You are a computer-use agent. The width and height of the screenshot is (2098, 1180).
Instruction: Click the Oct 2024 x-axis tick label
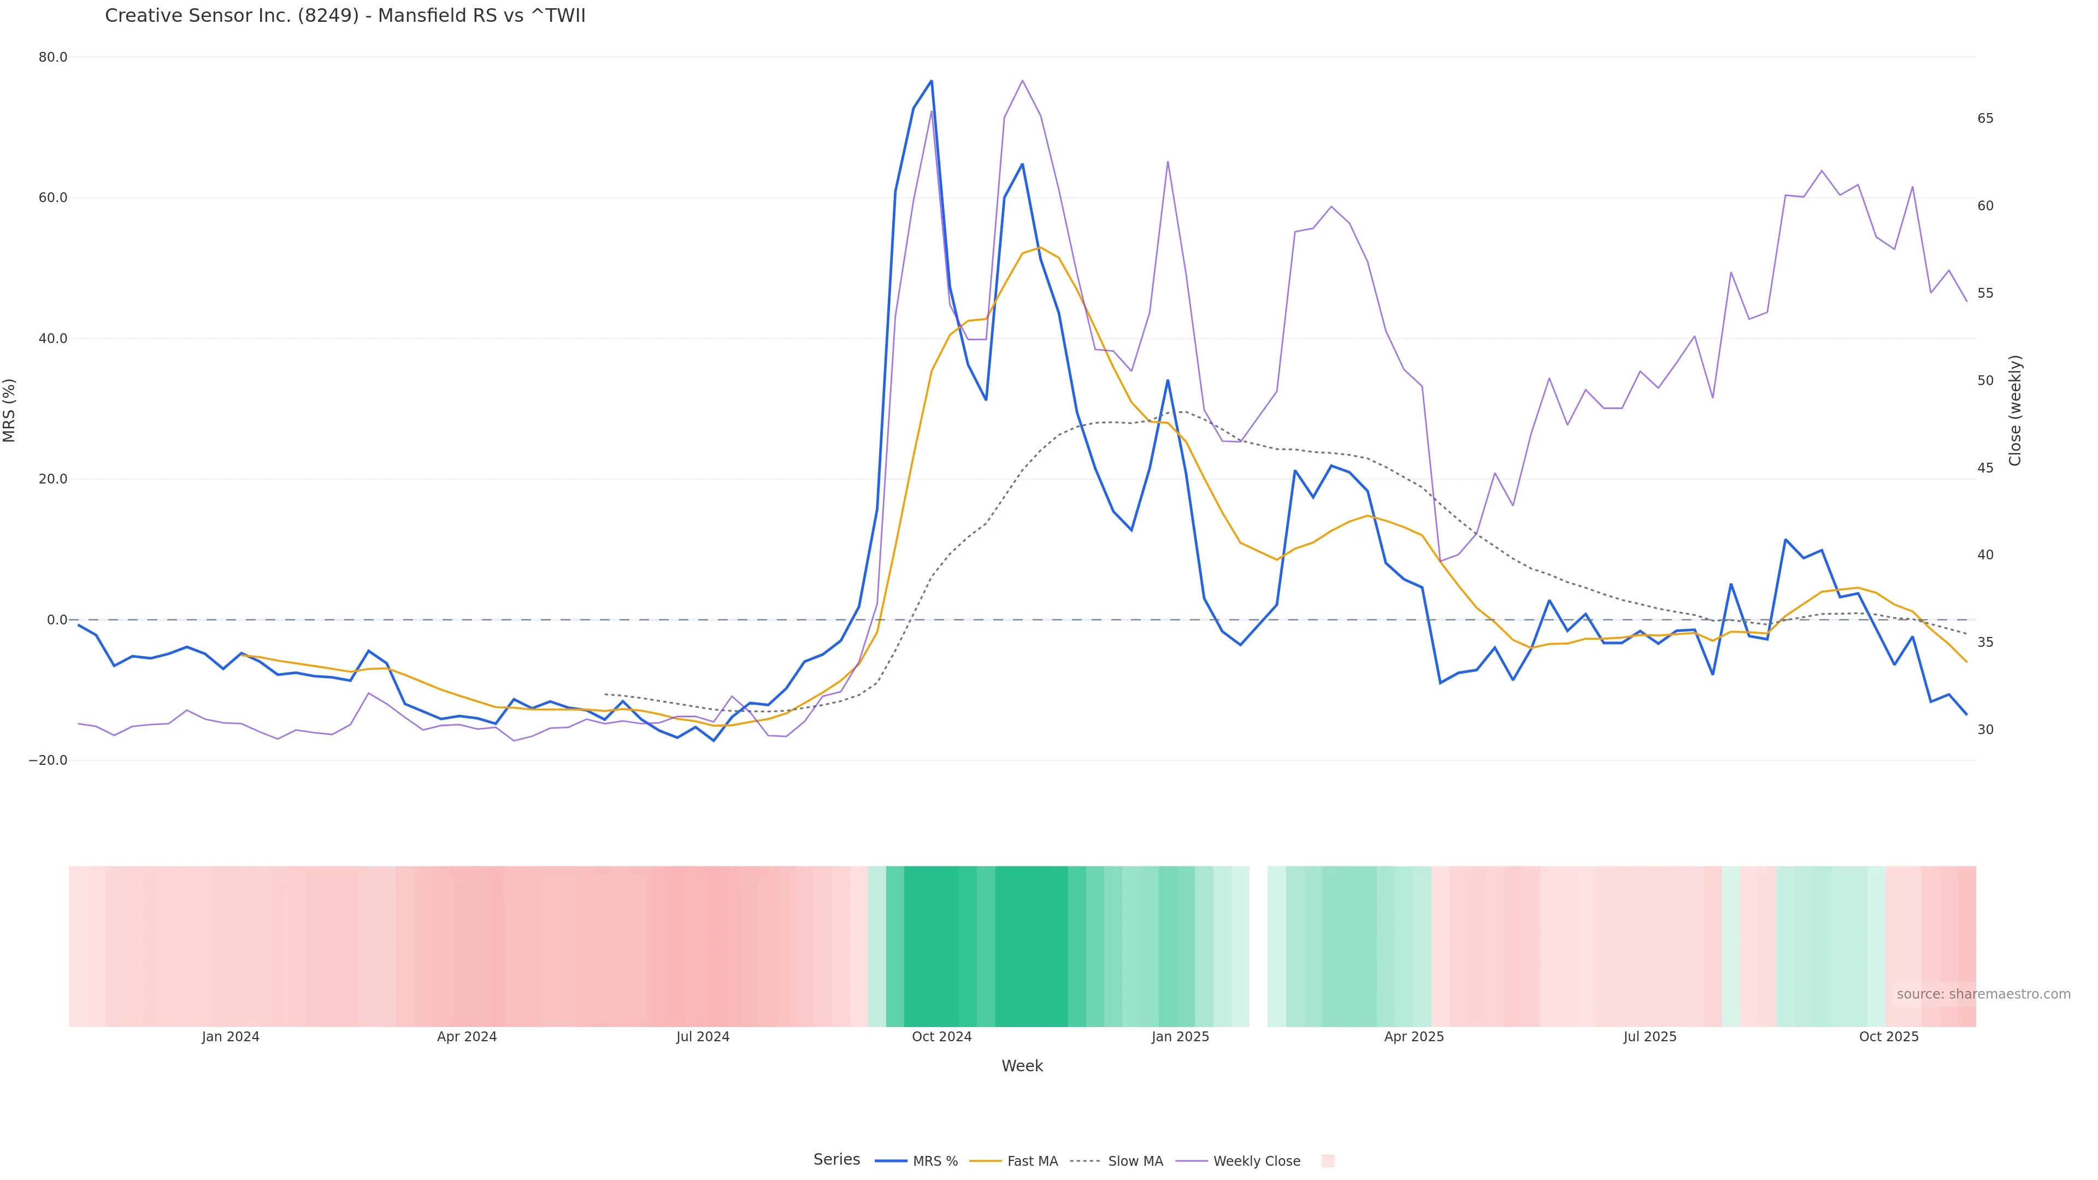[941, 1037]
